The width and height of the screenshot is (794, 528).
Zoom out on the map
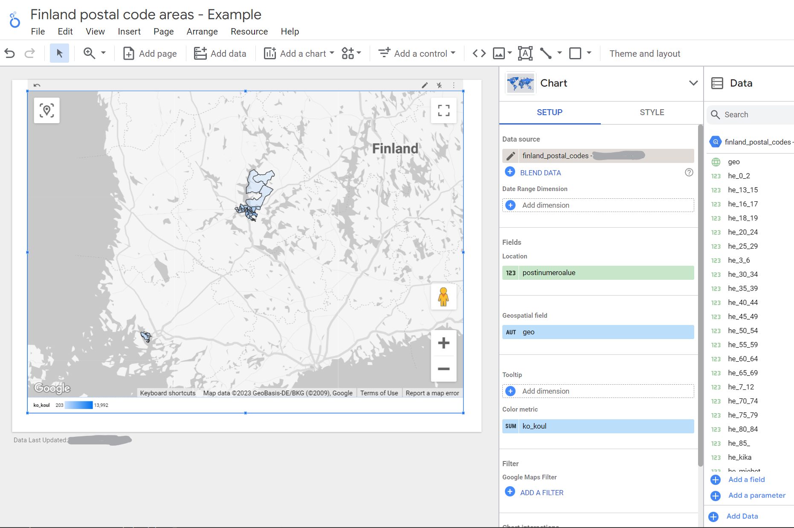click(x=443, y=369)
